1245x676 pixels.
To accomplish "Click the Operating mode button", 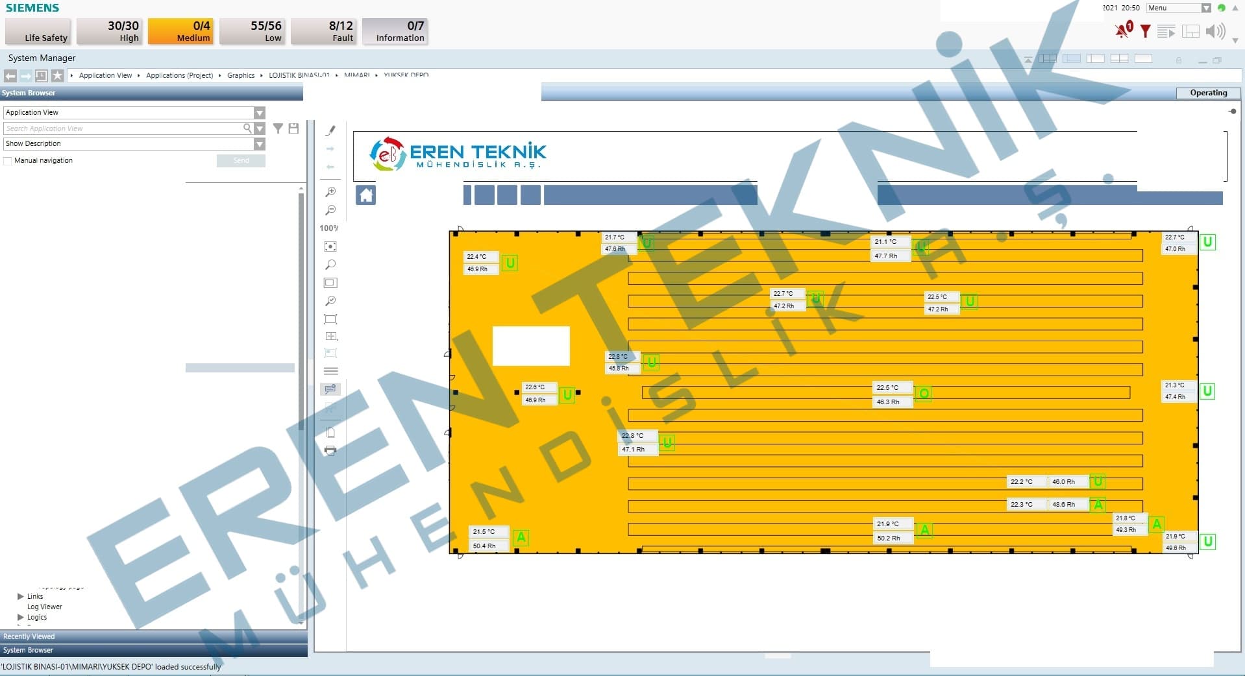I will click(x=1208, y=93).
